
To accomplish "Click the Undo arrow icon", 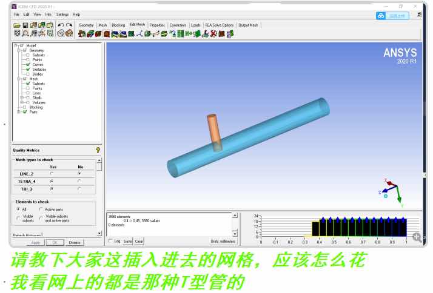I will click(61, 25).
